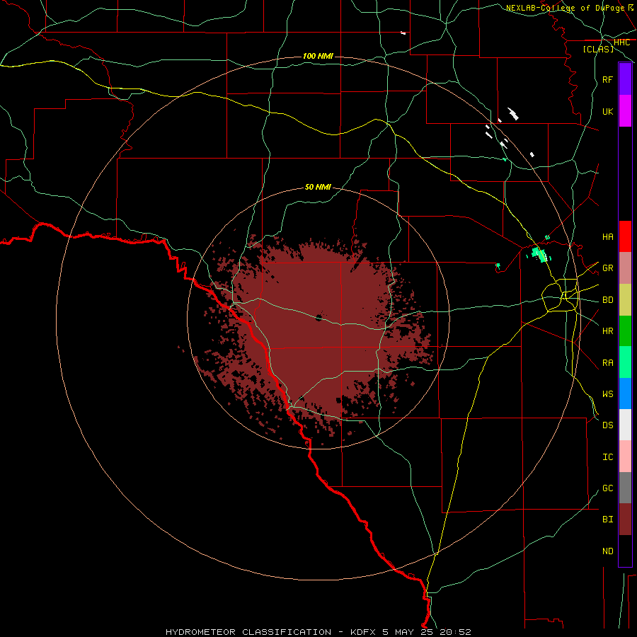Select the BD yellow legend swatch
Screen dimensions: 637x637
point(625,300)
